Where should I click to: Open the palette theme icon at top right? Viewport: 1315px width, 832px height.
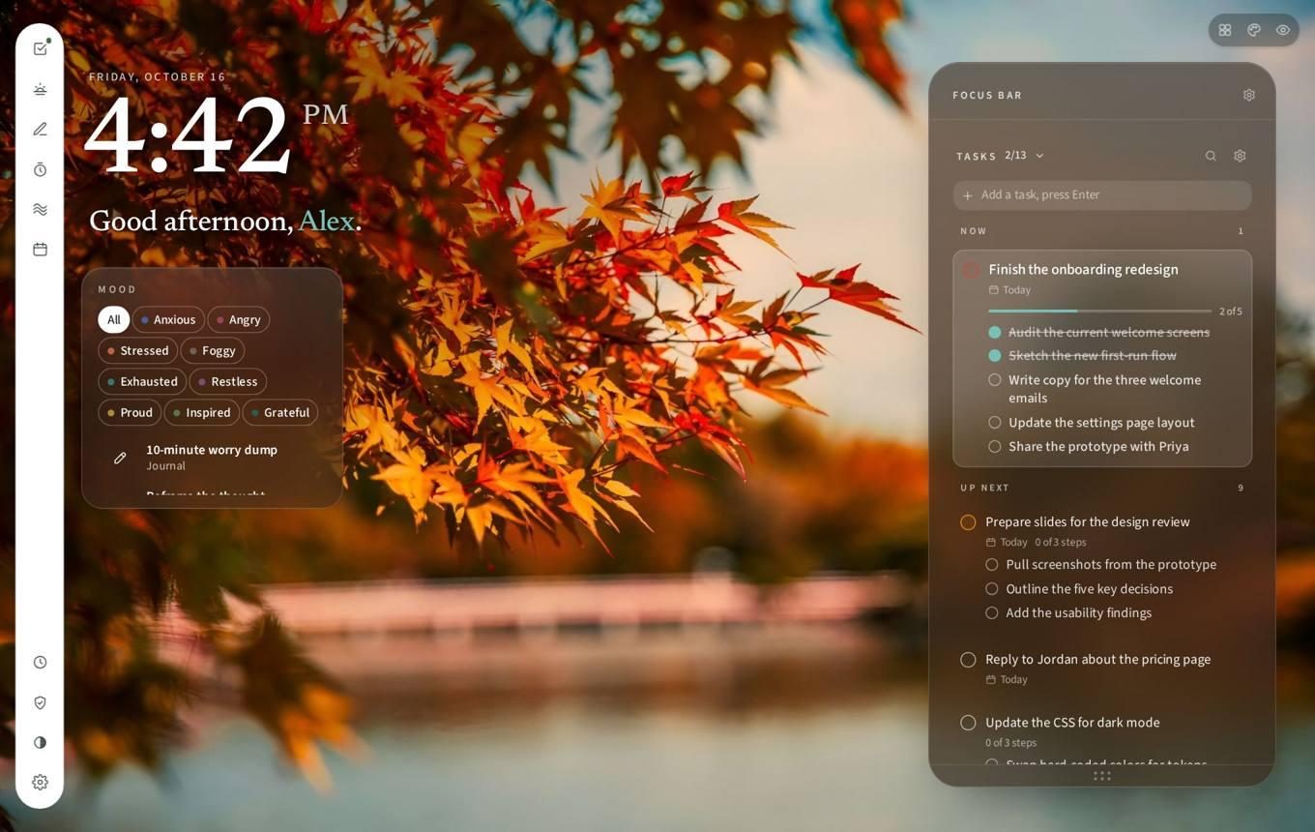(1254, 30)
